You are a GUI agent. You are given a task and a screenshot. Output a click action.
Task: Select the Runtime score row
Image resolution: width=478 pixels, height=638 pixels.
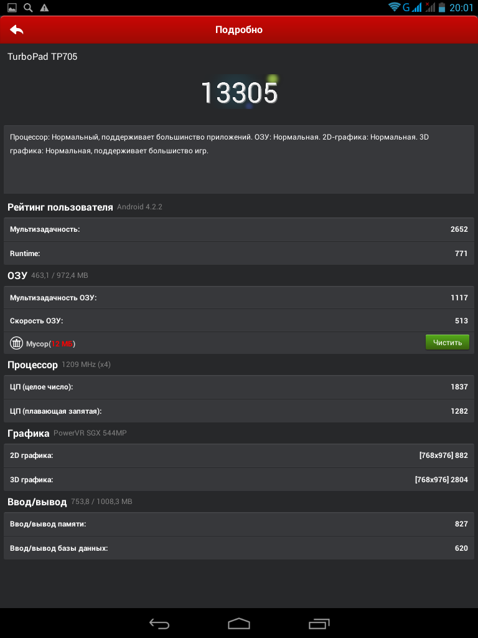(x=239, y=254)
